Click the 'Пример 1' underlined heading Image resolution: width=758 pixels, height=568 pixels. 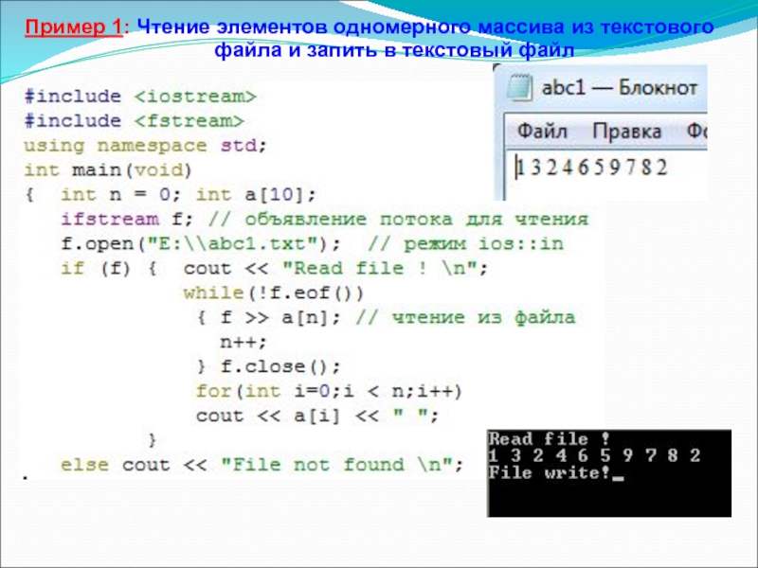click(x=74, y=27)
